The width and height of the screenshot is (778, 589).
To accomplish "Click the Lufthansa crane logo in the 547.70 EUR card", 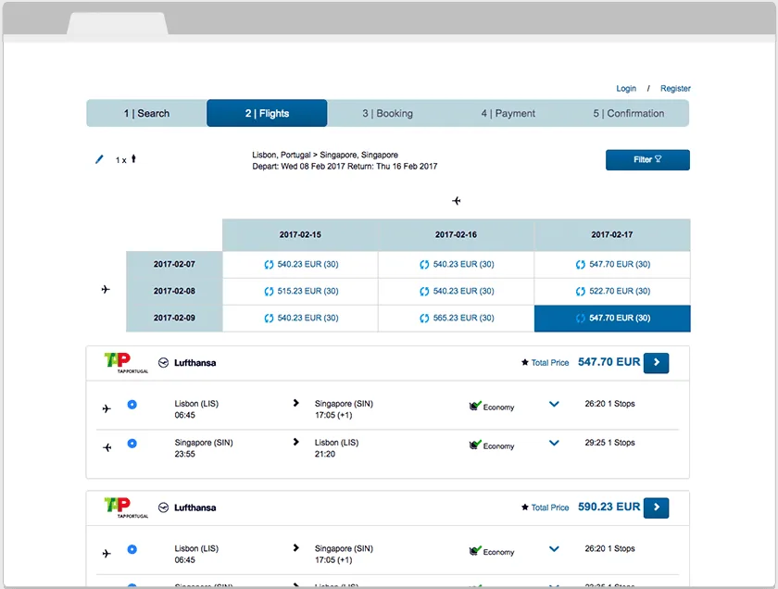I will [x=163, y=363].
